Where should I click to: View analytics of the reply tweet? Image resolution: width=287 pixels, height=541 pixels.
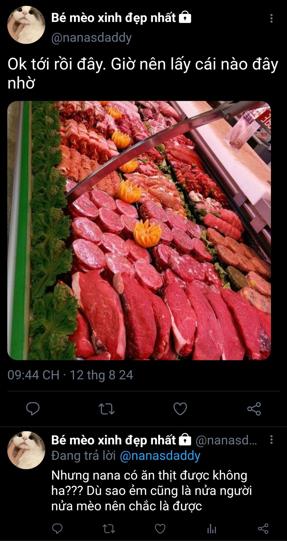point(212,529)
